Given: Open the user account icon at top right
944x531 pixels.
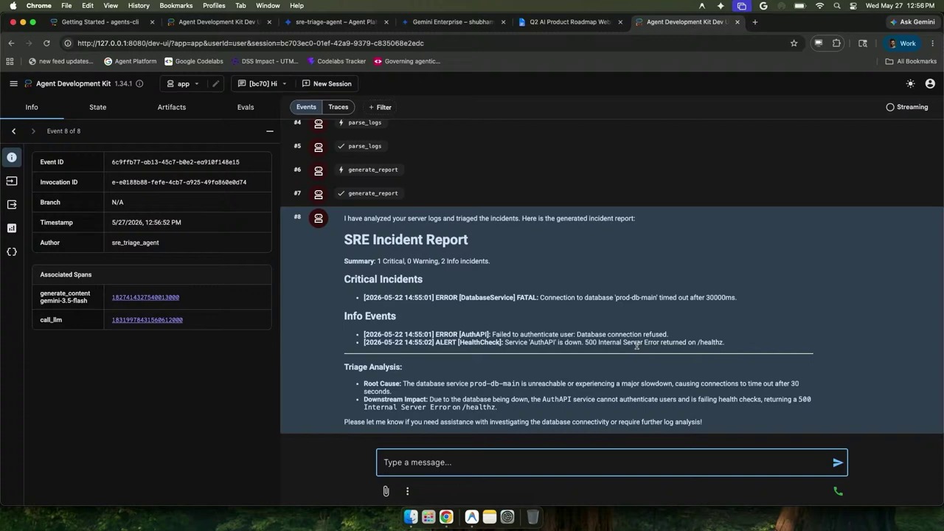Looking at the screenshot, I should pos(930,83).
